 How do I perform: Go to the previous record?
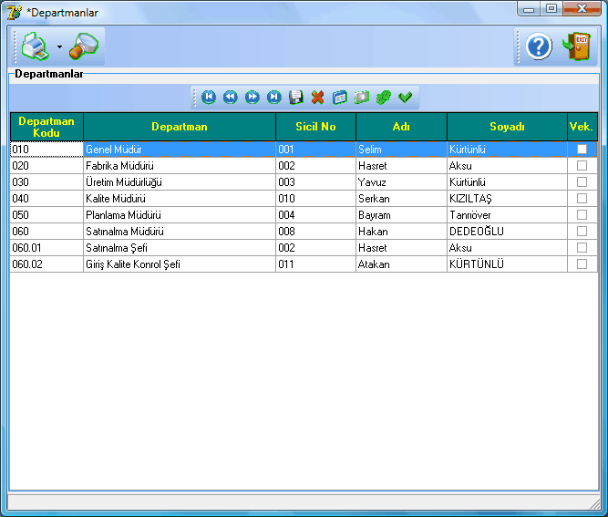coord(231,97)
